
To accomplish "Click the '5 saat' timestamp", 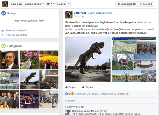I will tap(77, 17).
